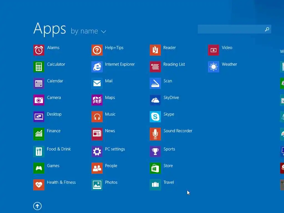Image resolution: width=284 pixels, height=213 pixels.
Task: Click the 'Photos' label text
Action: (x=111, y=182)
